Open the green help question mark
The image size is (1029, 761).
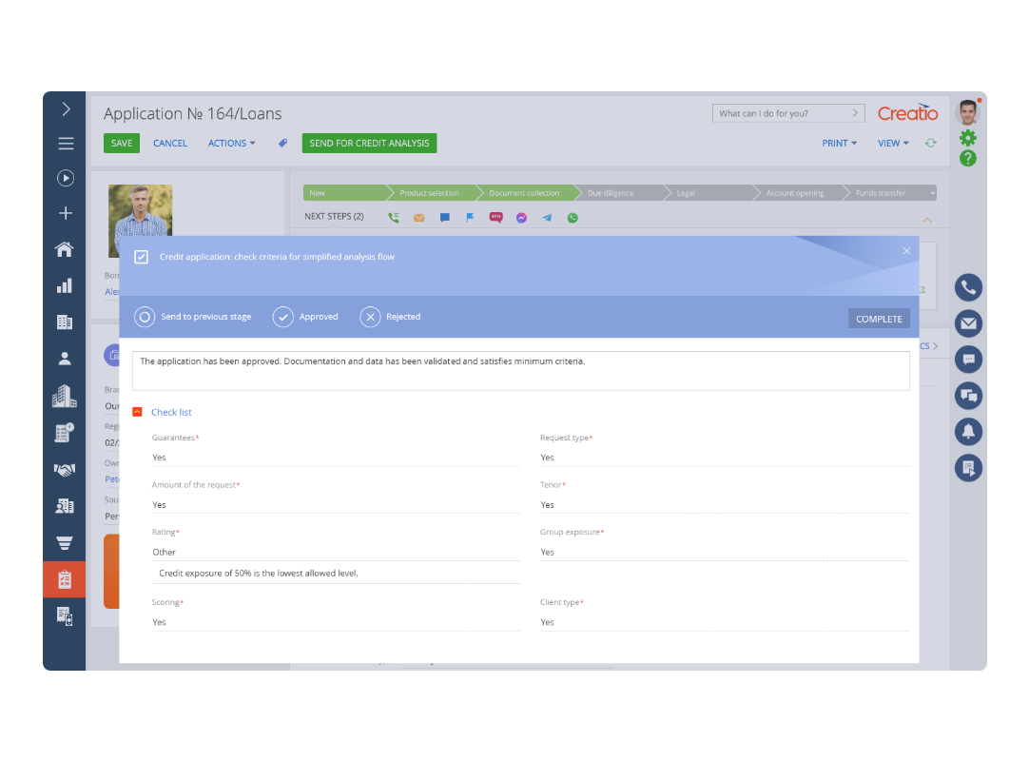click(x=968, y=158)
